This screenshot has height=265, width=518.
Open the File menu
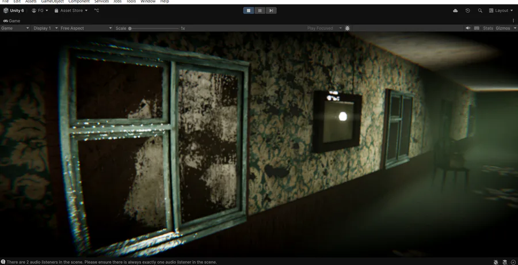coord(5,1)
